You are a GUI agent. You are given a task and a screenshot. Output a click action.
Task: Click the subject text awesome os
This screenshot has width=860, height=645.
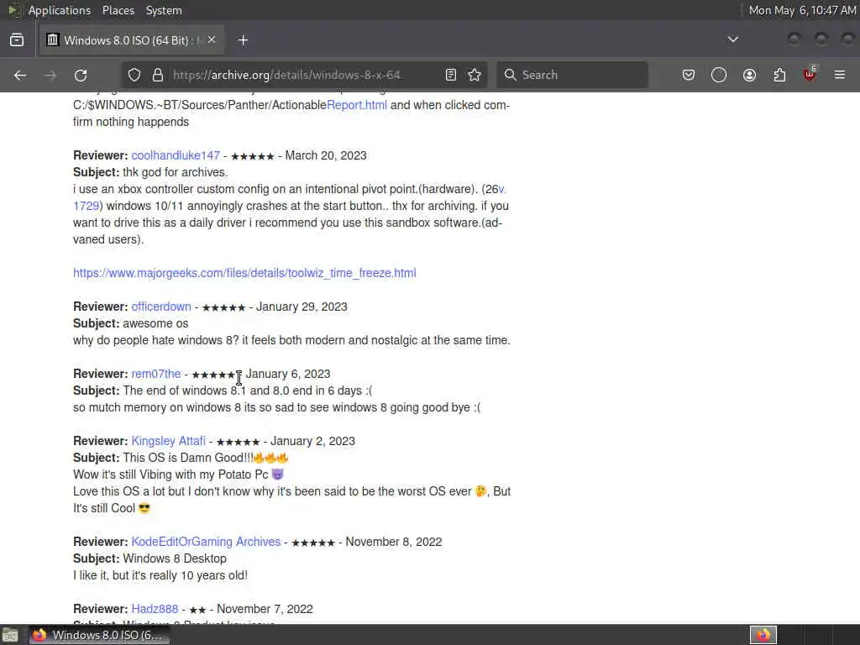[x=155, y=323]
